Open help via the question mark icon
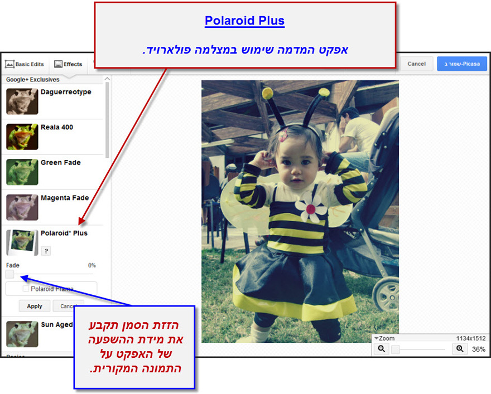 point(46,251)
